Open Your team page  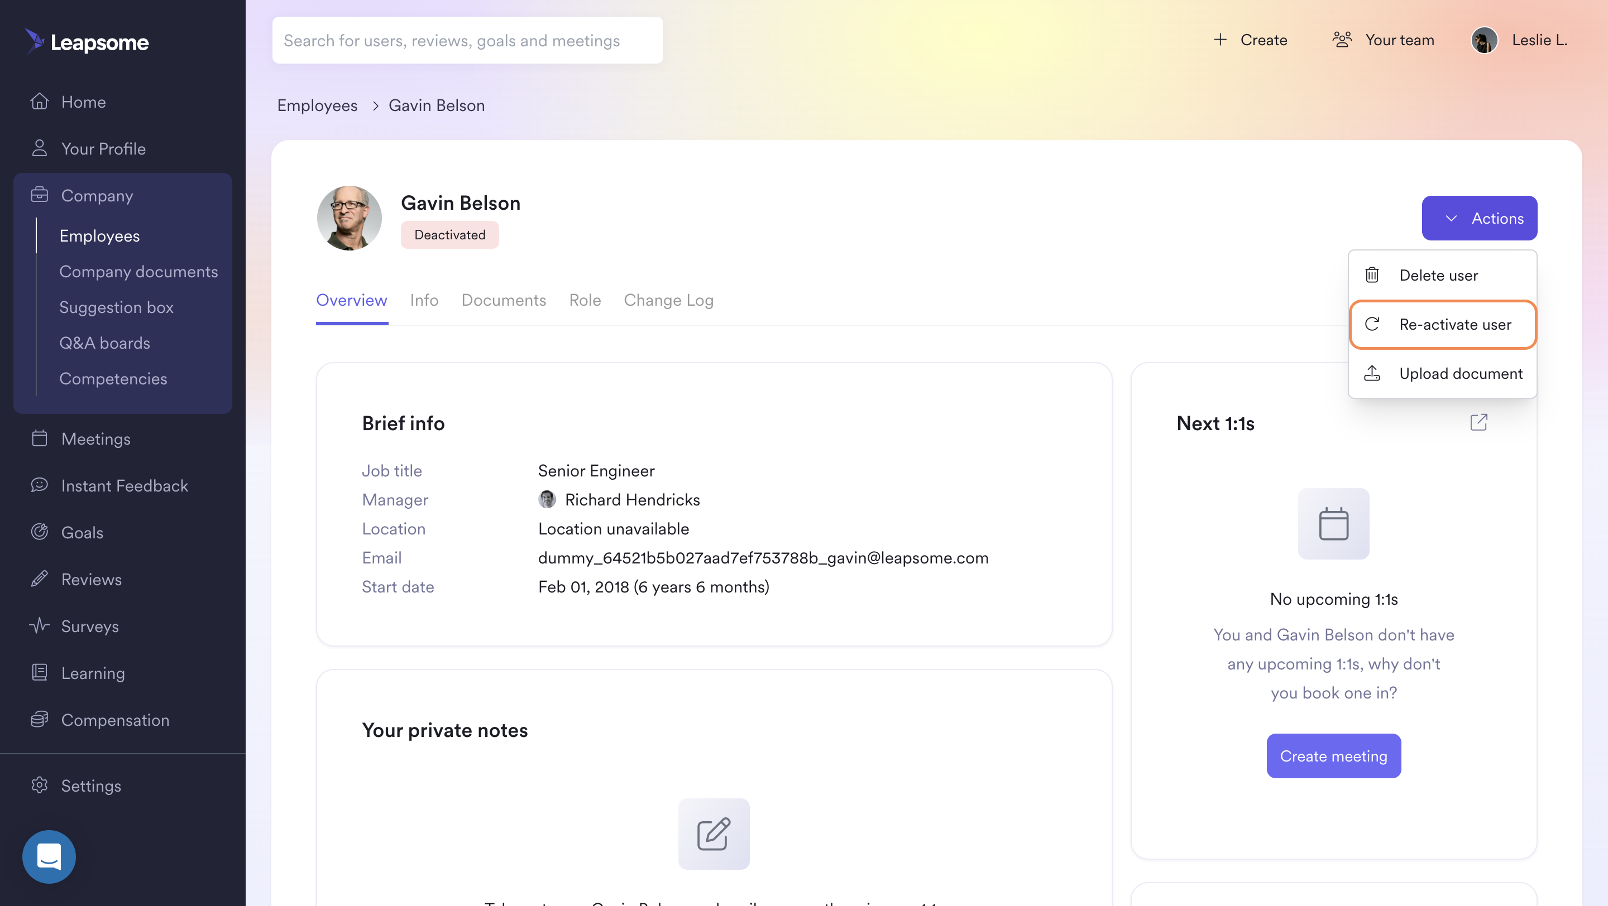click(x=1384, y=40)
